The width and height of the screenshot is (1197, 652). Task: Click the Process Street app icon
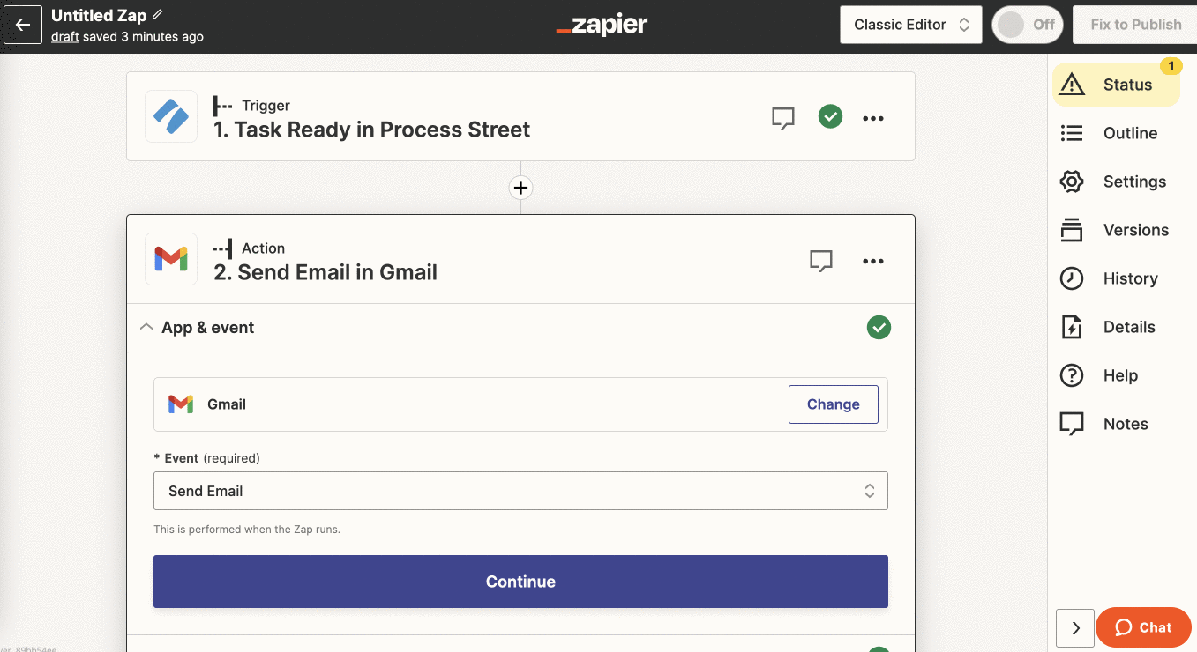(171, 116)
